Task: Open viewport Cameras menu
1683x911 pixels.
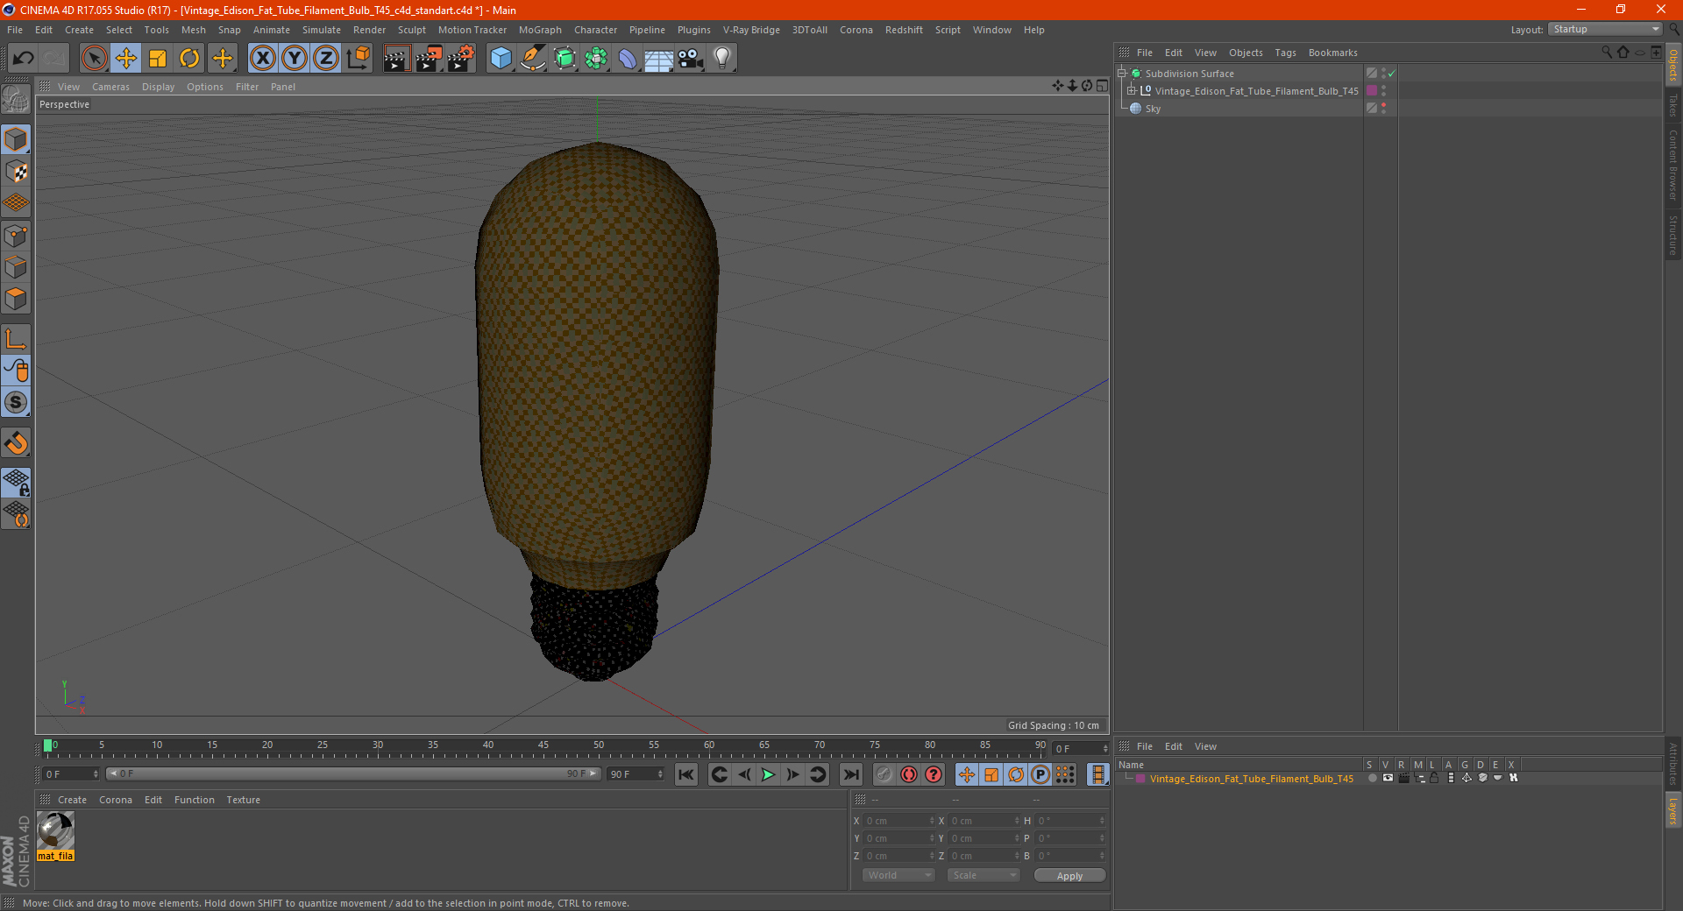Action: 110,87
